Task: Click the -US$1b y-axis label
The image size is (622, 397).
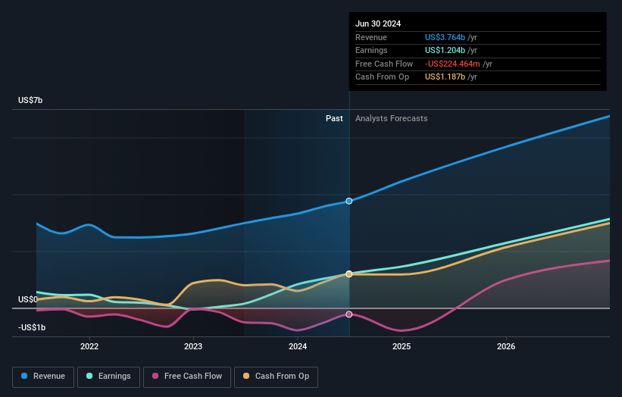Action: (32, 327)
